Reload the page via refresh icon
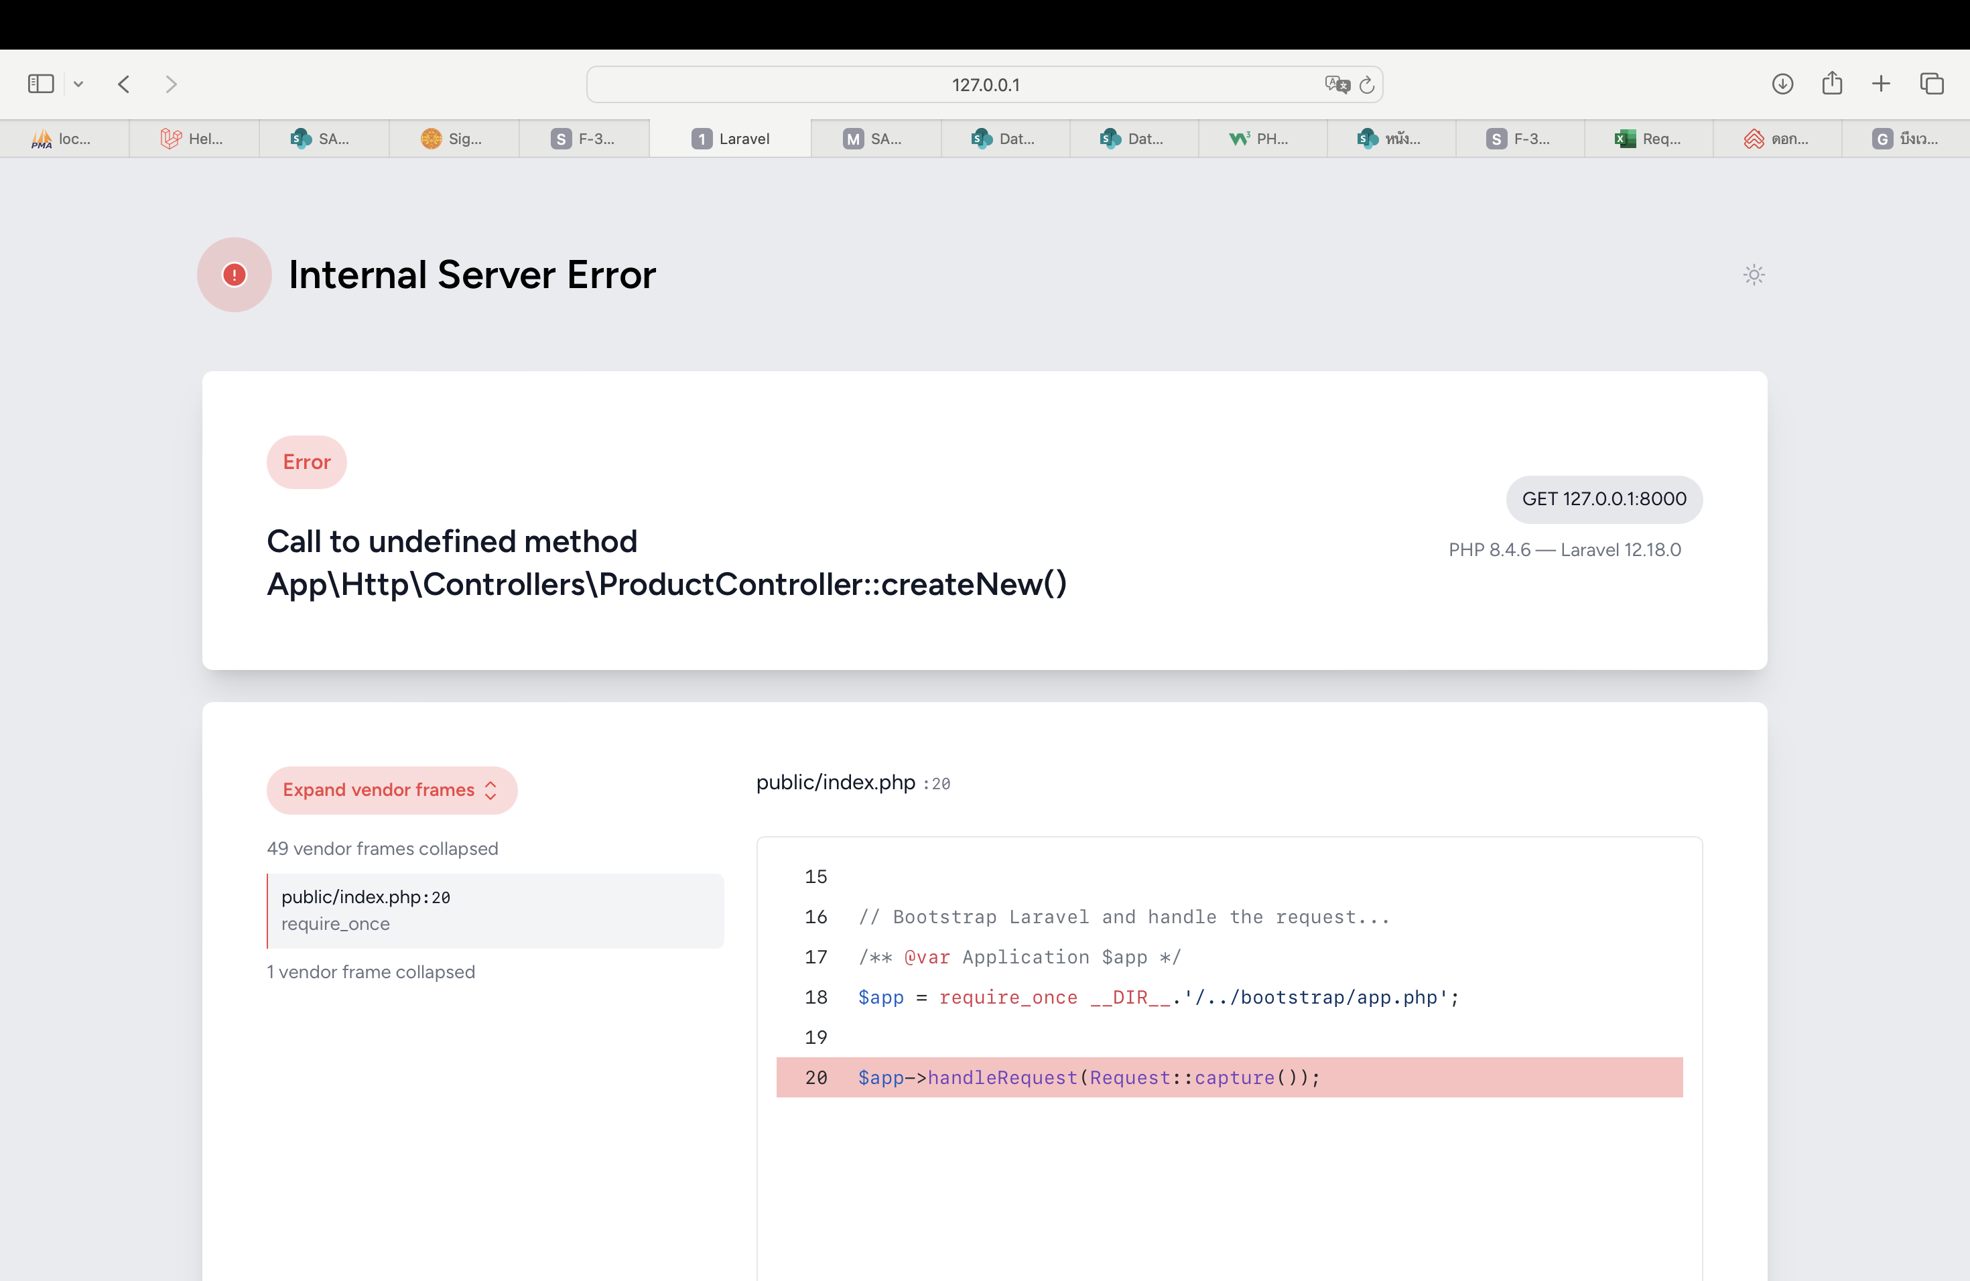Screen dimensions: 1970x1281 [1368, 84]
